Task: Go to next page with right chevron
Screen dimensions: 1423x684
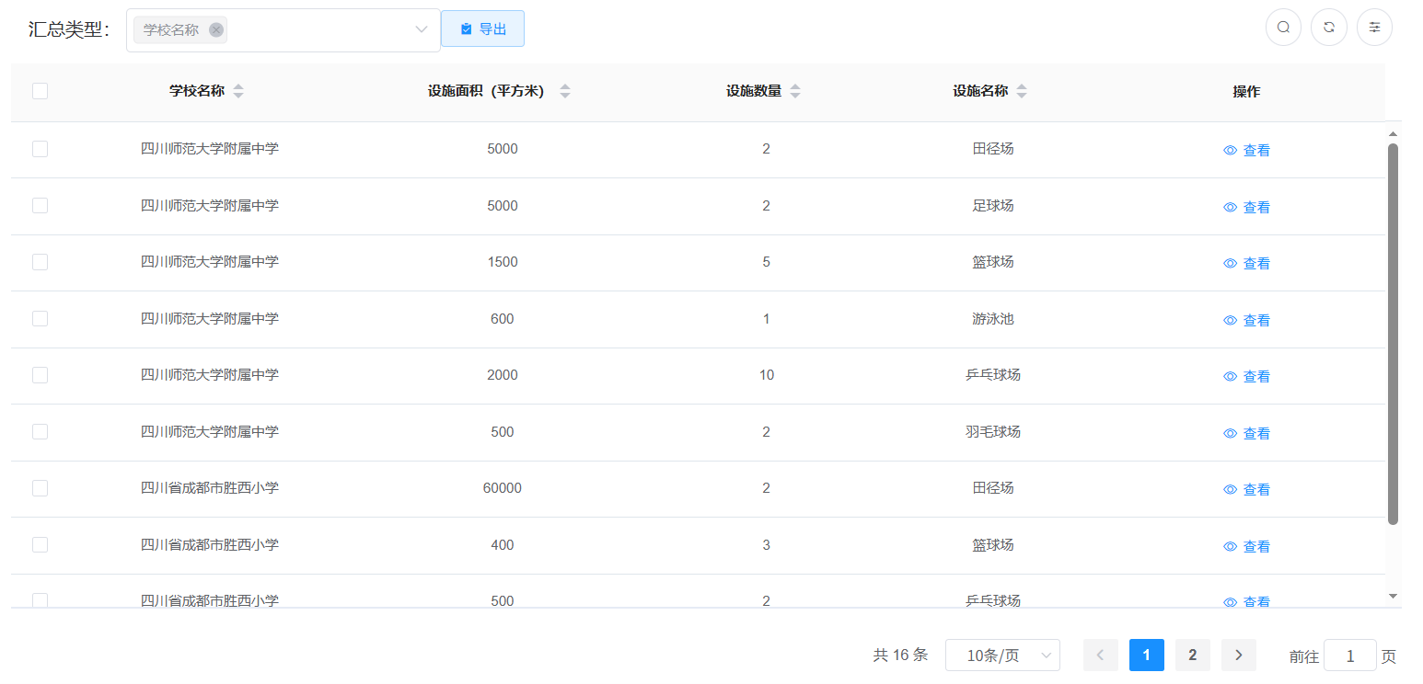Action: 1238,655
